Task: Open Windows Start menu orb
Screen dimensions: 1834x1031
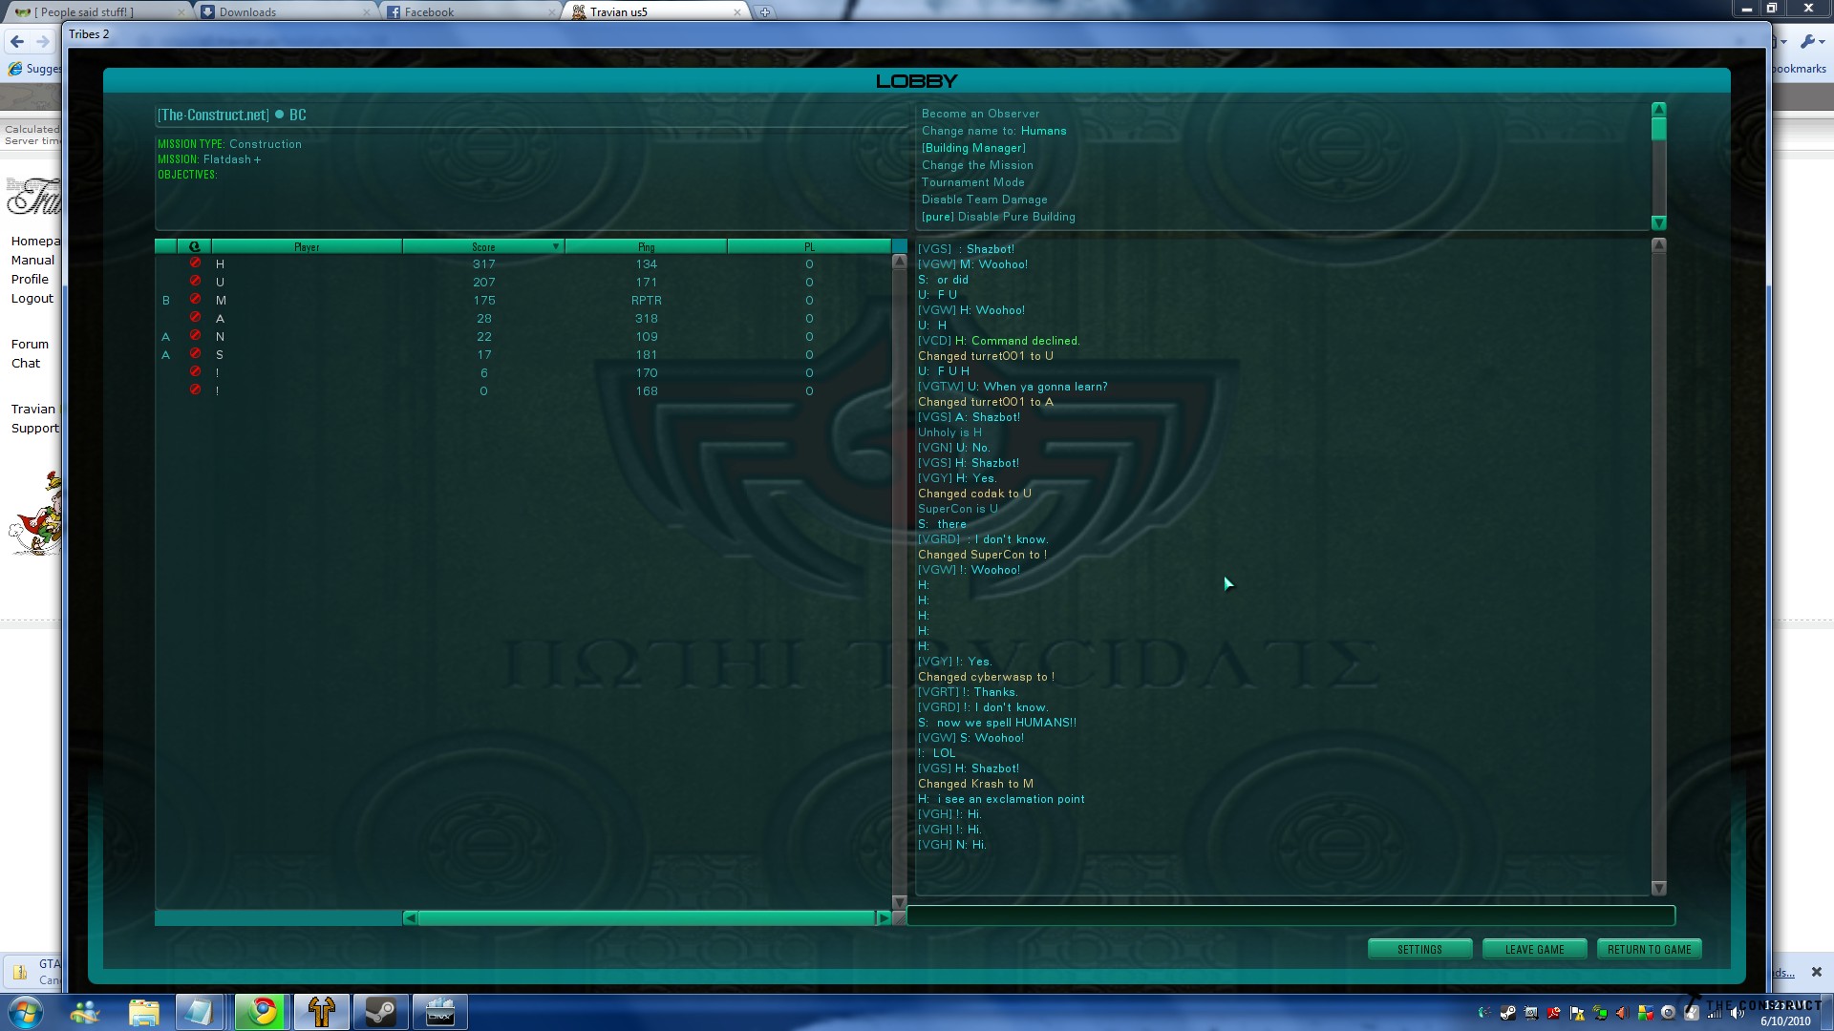Action: (x=25, y=1012)
